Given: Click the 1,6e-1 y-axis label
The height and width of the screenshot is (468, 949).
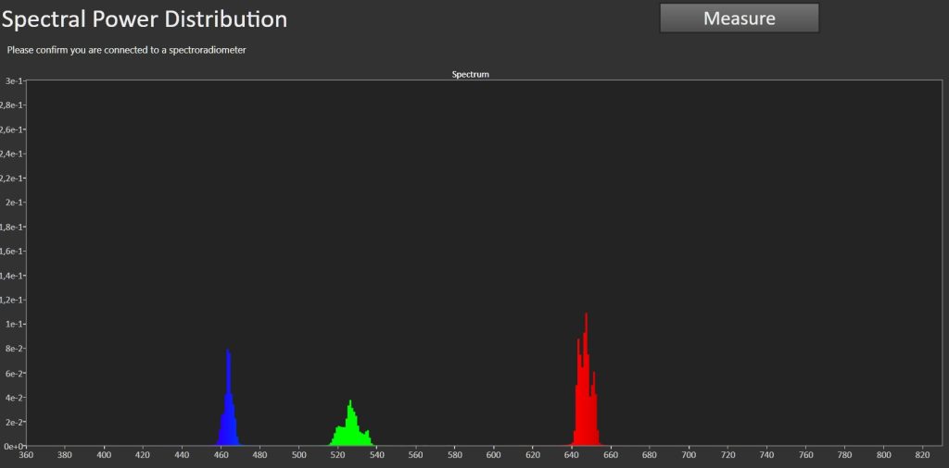Looking at the screenshot, I should coord(11,252).
